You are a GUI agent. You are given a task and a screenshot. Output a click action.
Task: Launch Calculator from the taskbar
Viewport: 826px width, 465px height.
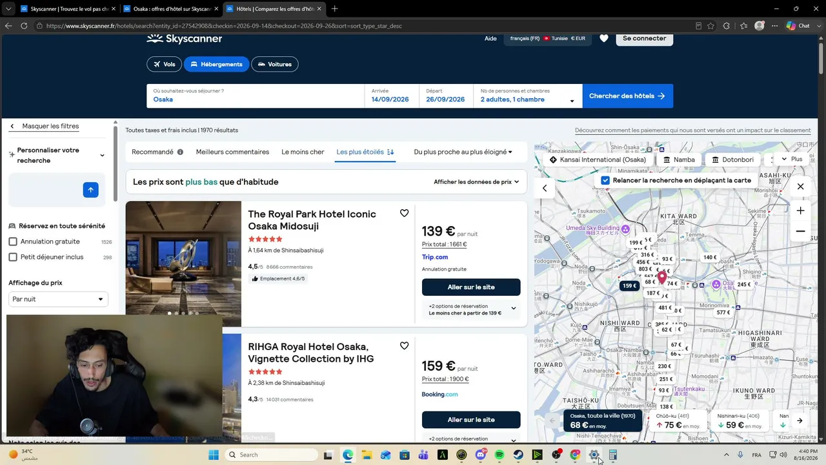pos(613,455)
